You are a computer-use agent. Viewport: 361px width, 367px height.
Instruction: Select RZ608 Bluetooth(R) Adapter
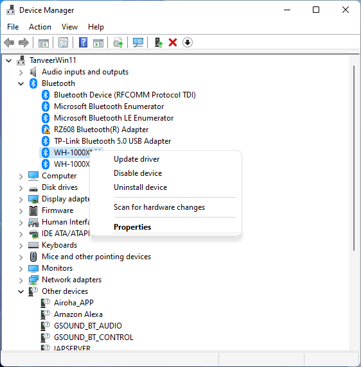101,130
